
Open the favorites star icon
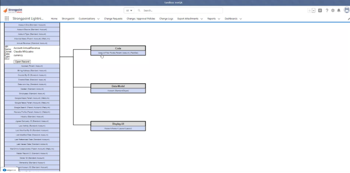point(310,11)
